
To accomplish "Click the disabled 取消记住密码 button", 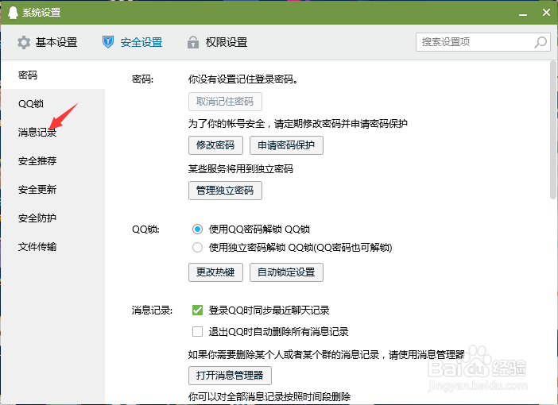I will [x=225, y=102].
